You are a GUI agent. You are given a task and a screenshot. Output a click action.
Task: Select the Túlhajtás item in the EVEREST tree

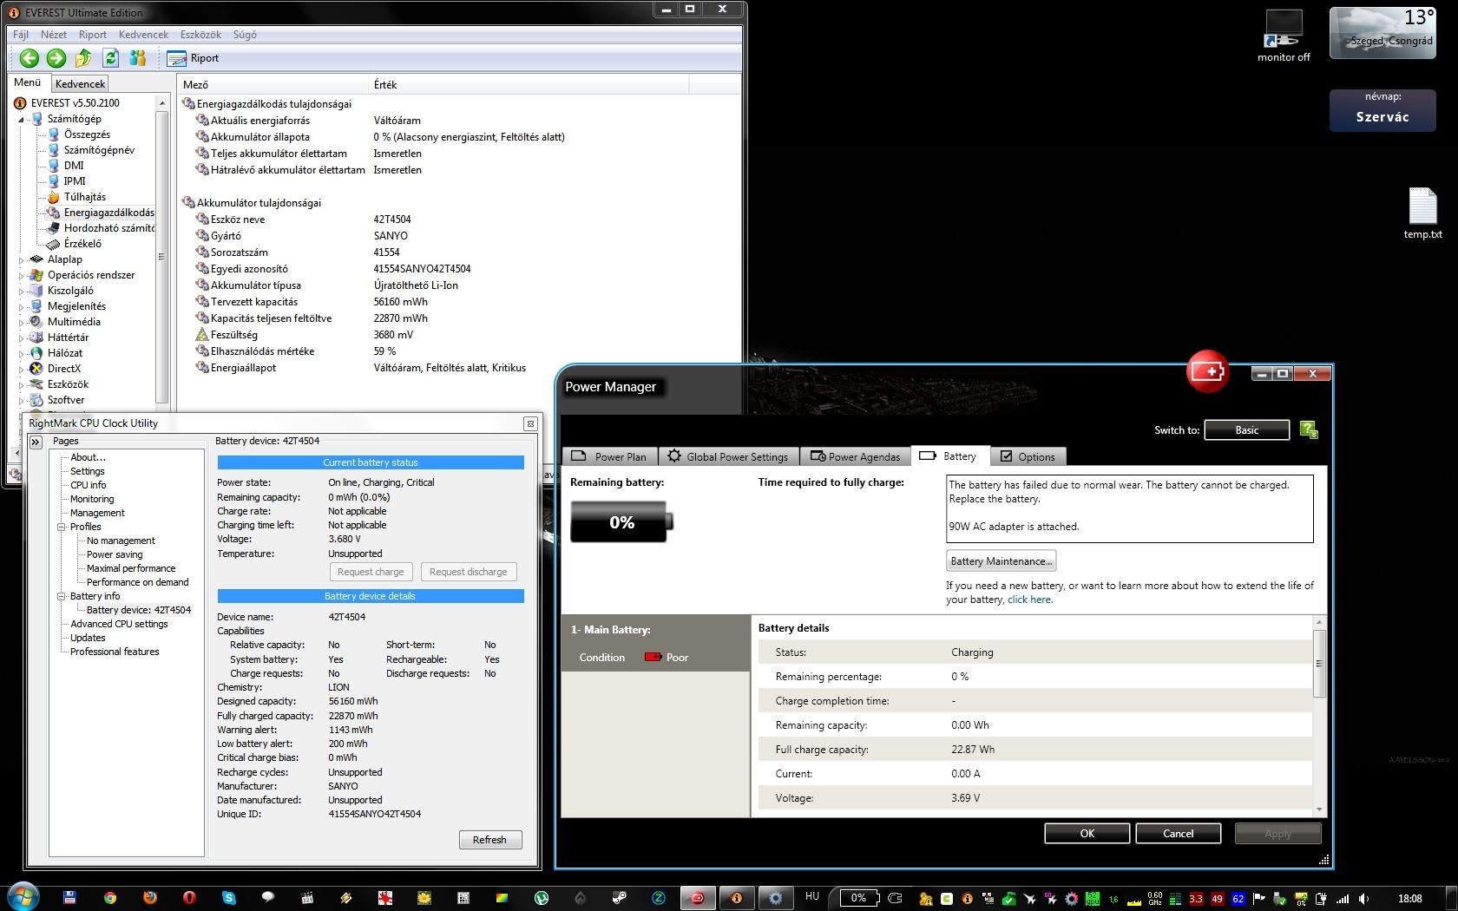[x=84, y=197]
